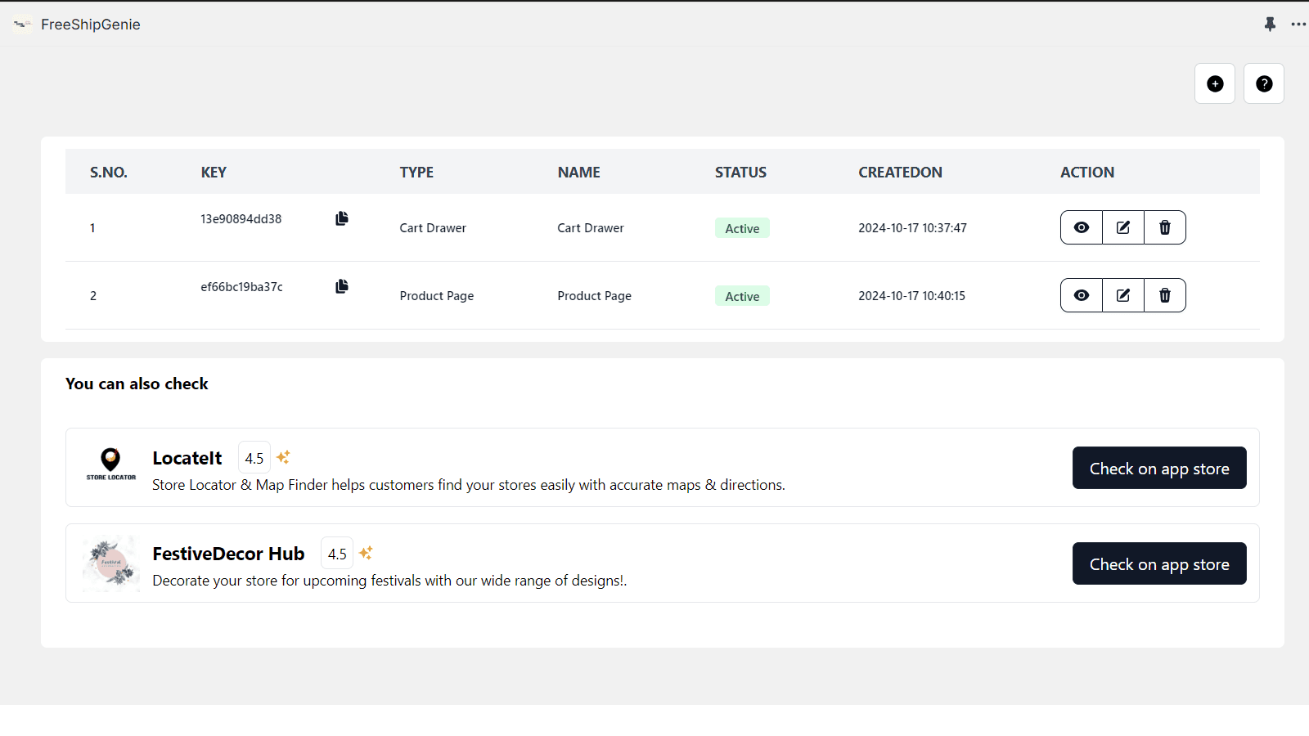Edit the Cart Drawer entry
Viewport: 1309px width, 736px height.
click(1123, 227)
